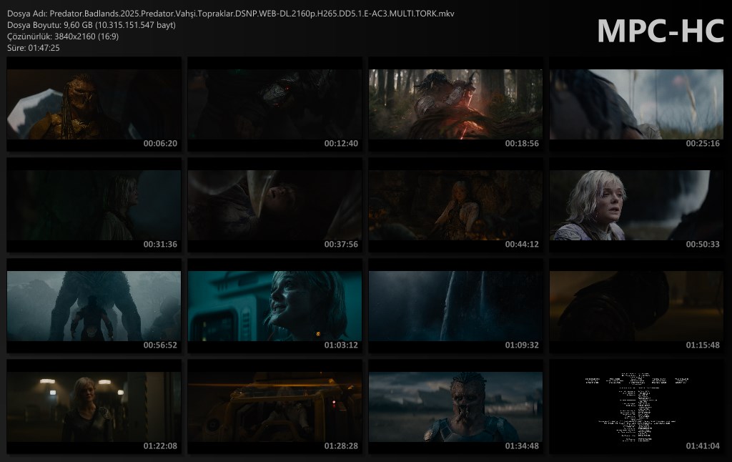
Task: Choose the frame timestamped 00:31:36
Action: pyautogui.click(x=94, y=205)
